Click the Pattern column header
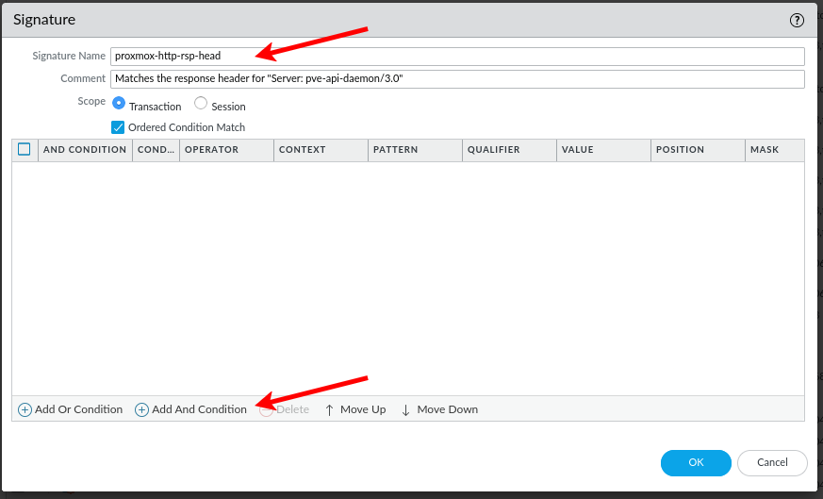Viewport: 823px width, 499px height. point(415,150)
